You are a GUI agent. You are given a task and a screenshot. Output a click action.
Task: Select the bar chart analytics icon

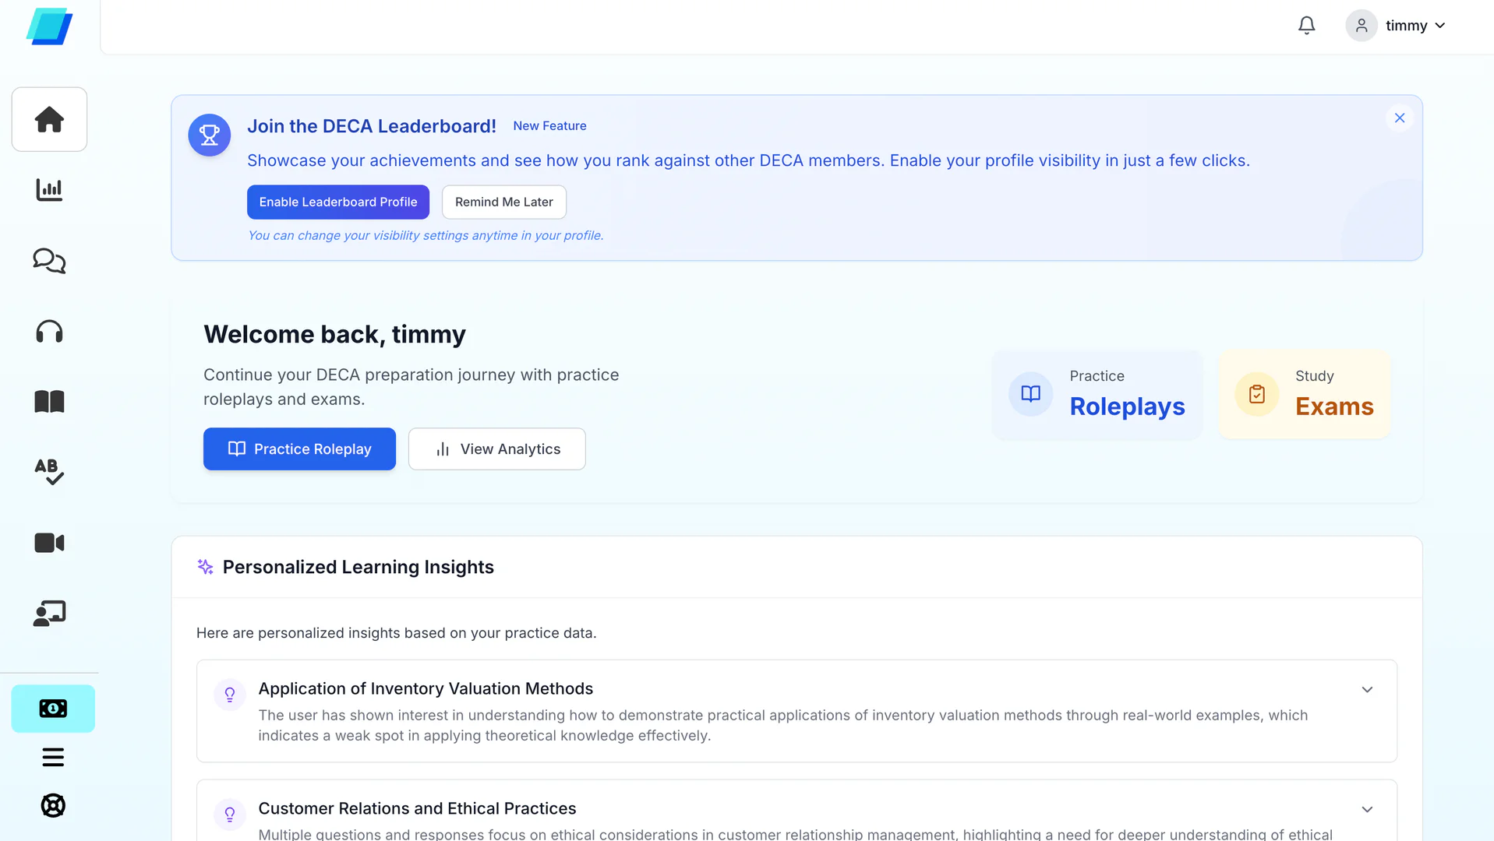[49, 189]
